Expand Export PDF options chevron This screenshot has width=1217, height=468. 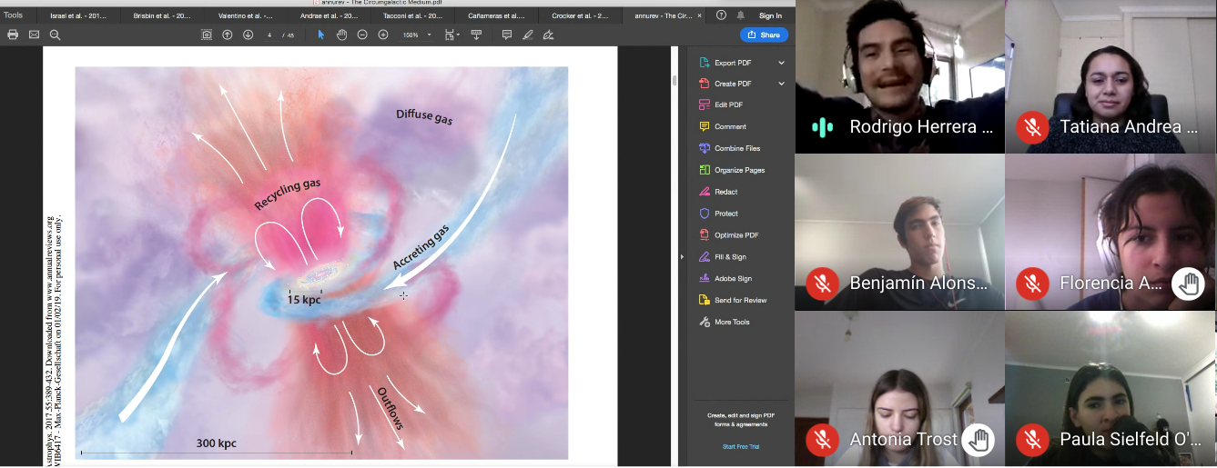tap(781, 63)
